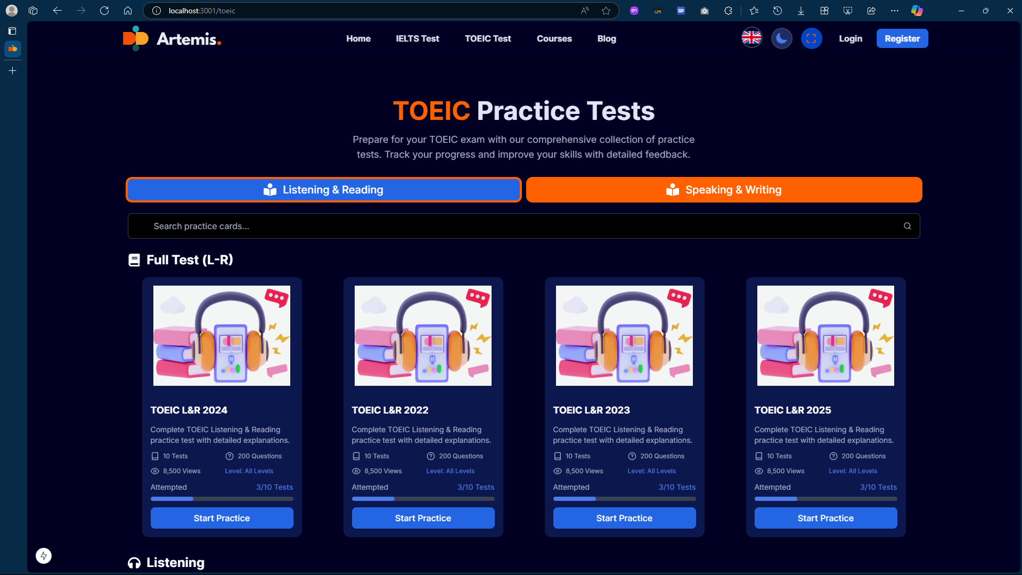Open browser downloads icon

pos(800,11)
